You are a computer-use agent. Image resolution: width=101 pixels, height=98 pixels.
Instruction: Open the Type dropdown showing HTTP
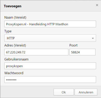coord(50,38)
